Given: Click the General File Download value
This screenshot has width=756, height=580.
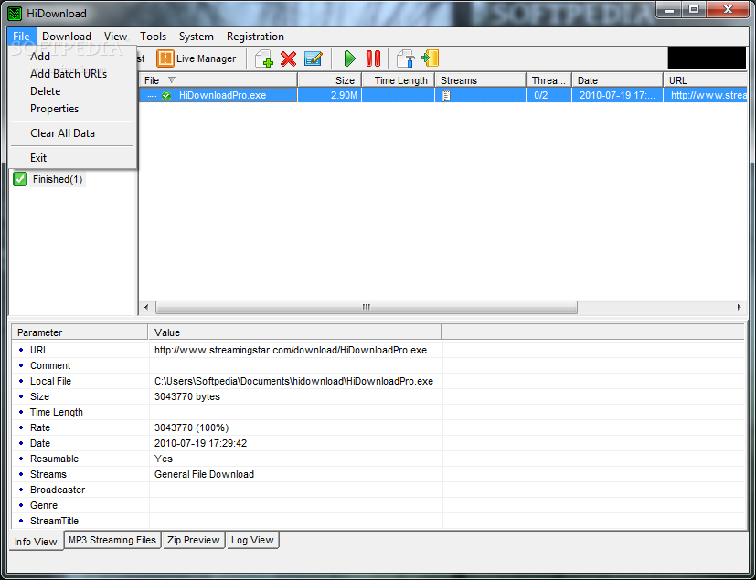Looking at the screenshot, I should coord(204,474).
